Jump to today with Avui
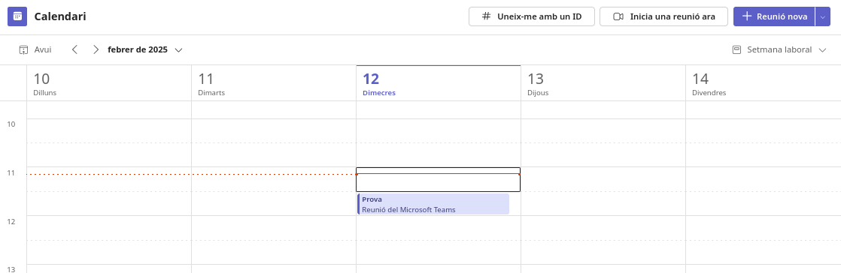The image size is (841, 273). 35,49
